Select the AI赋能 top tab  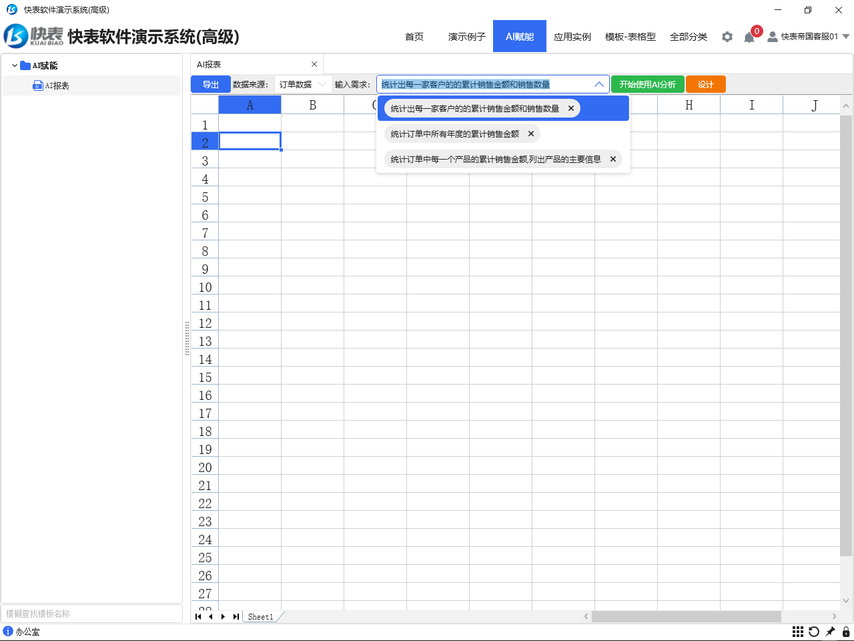tap(520, 36)
